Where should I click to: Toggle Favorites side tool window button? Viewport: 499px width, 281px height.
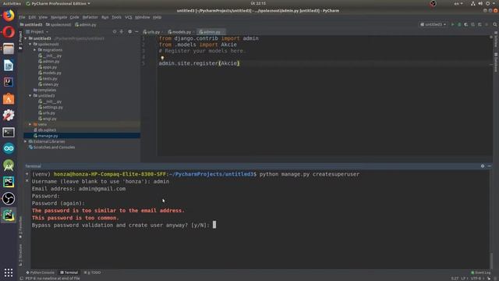pyautogui.click(x=20, y=227)
